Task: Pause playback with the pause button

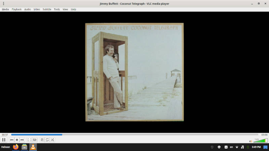Action: (x=4, y=140)
